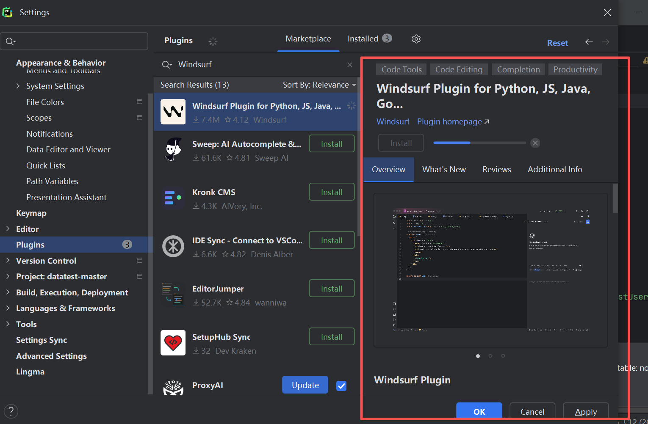
Task: Expand the Tools settings node
Action: click(8, 324)
